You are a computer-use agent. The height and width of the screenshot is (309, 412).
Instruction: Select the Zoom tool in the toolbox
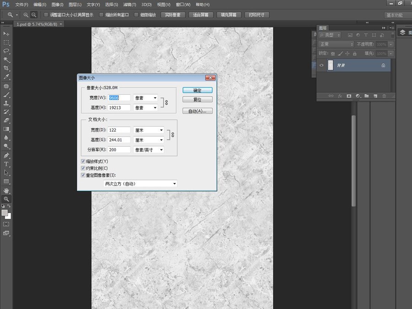pos(6,199)
